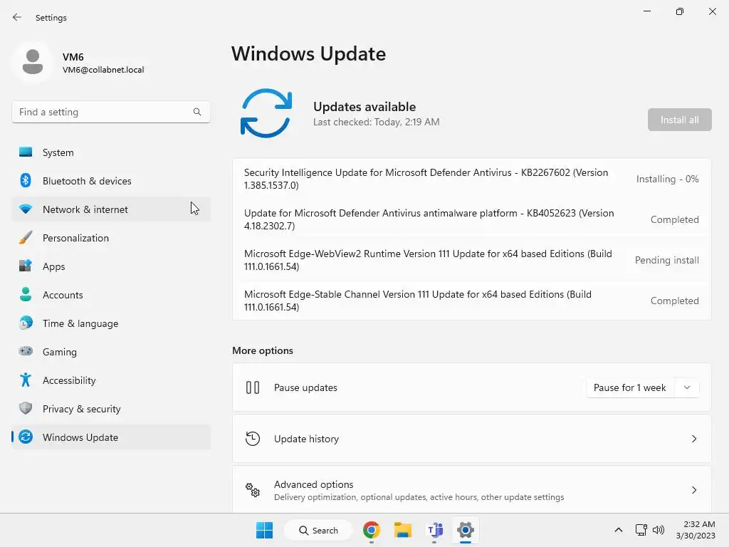Show hidden tray icons chevron
The width and height of the screenshot is (729, 547).
pyautogui.click(x=619, y=530)
